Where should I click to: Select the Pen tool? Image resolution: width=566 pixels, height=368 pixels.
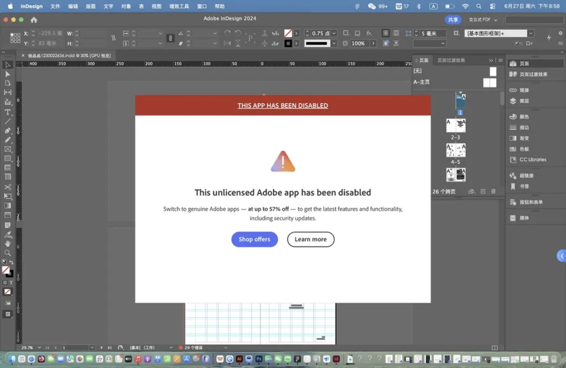click(7, 130)
